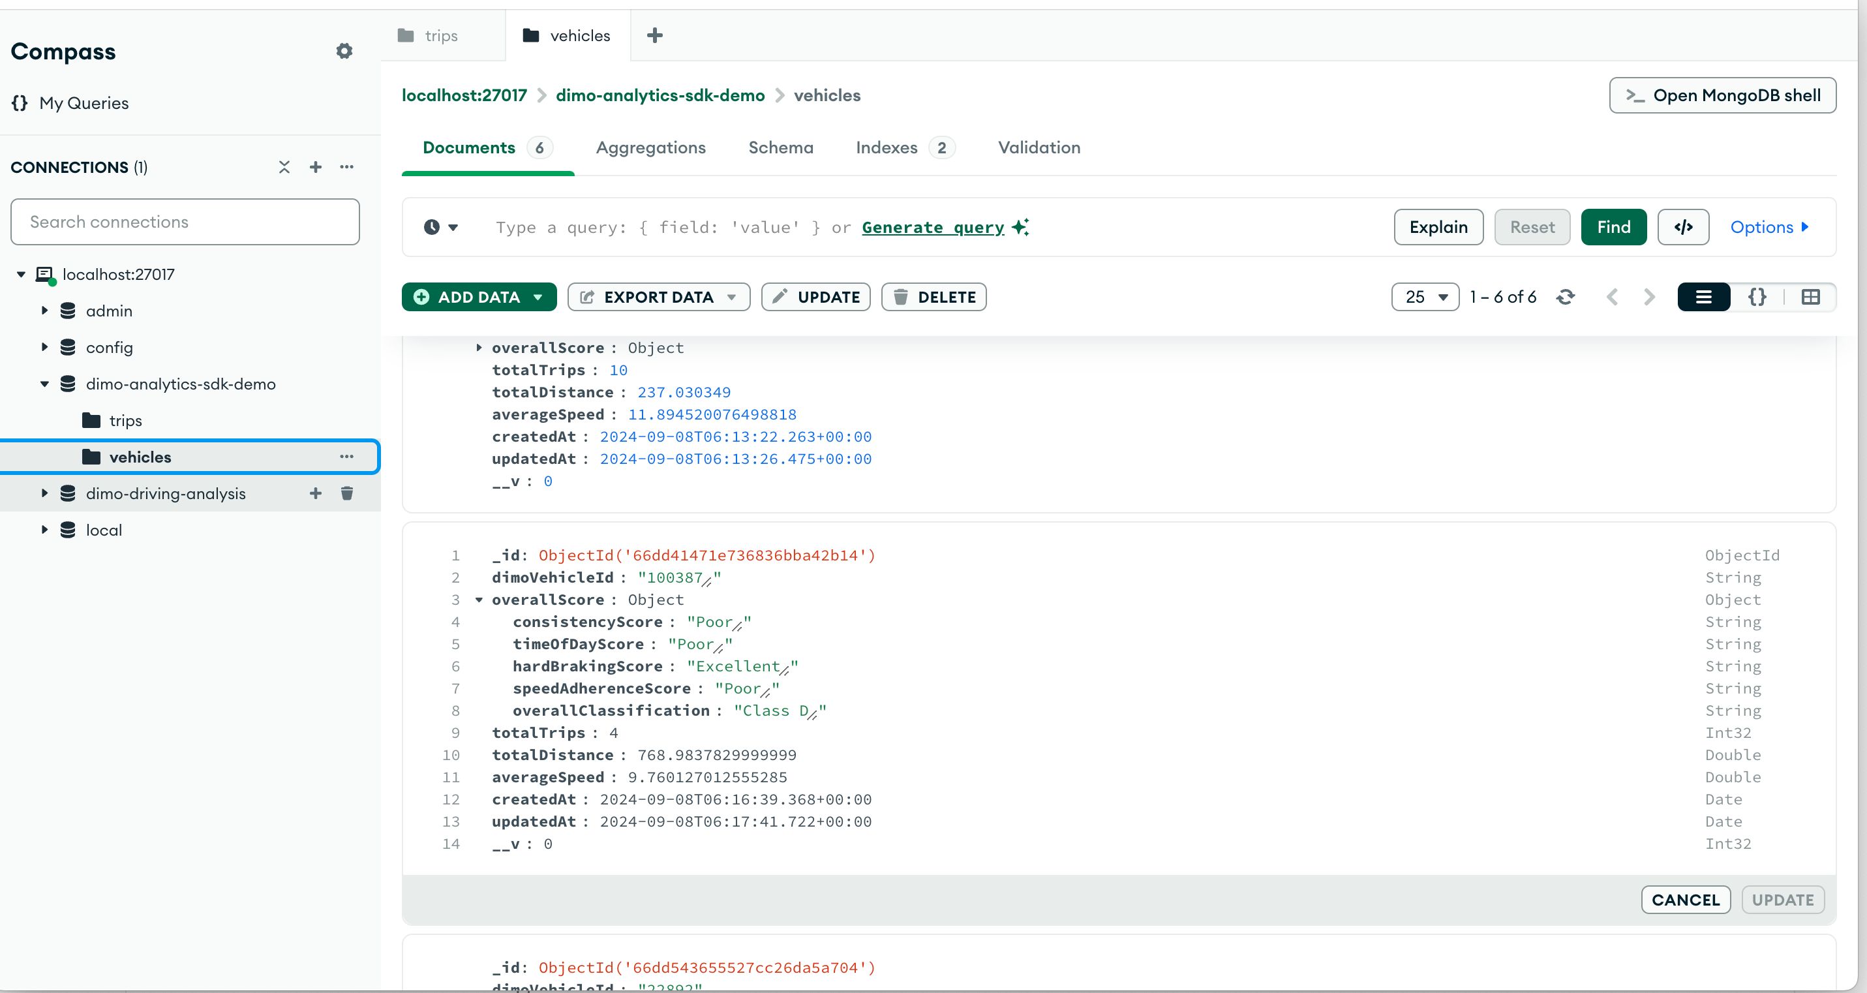Switch to the Schema tab
Viewport: 1867px width, 993px height.
click(782, 147)
